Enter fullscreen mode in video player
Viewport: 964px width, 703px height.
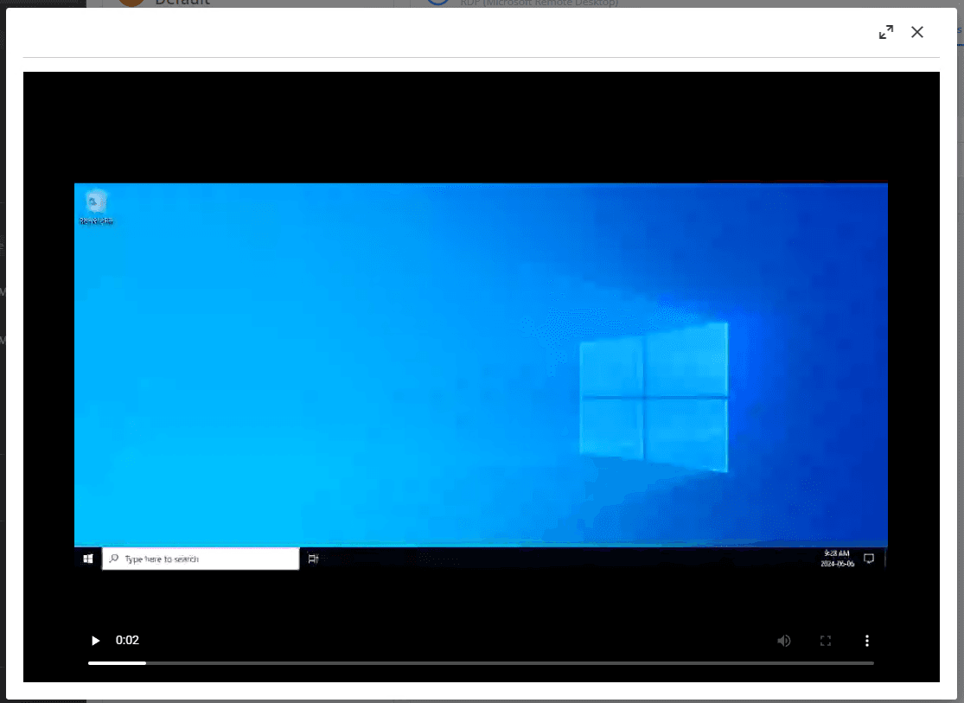tap(825, 641)
